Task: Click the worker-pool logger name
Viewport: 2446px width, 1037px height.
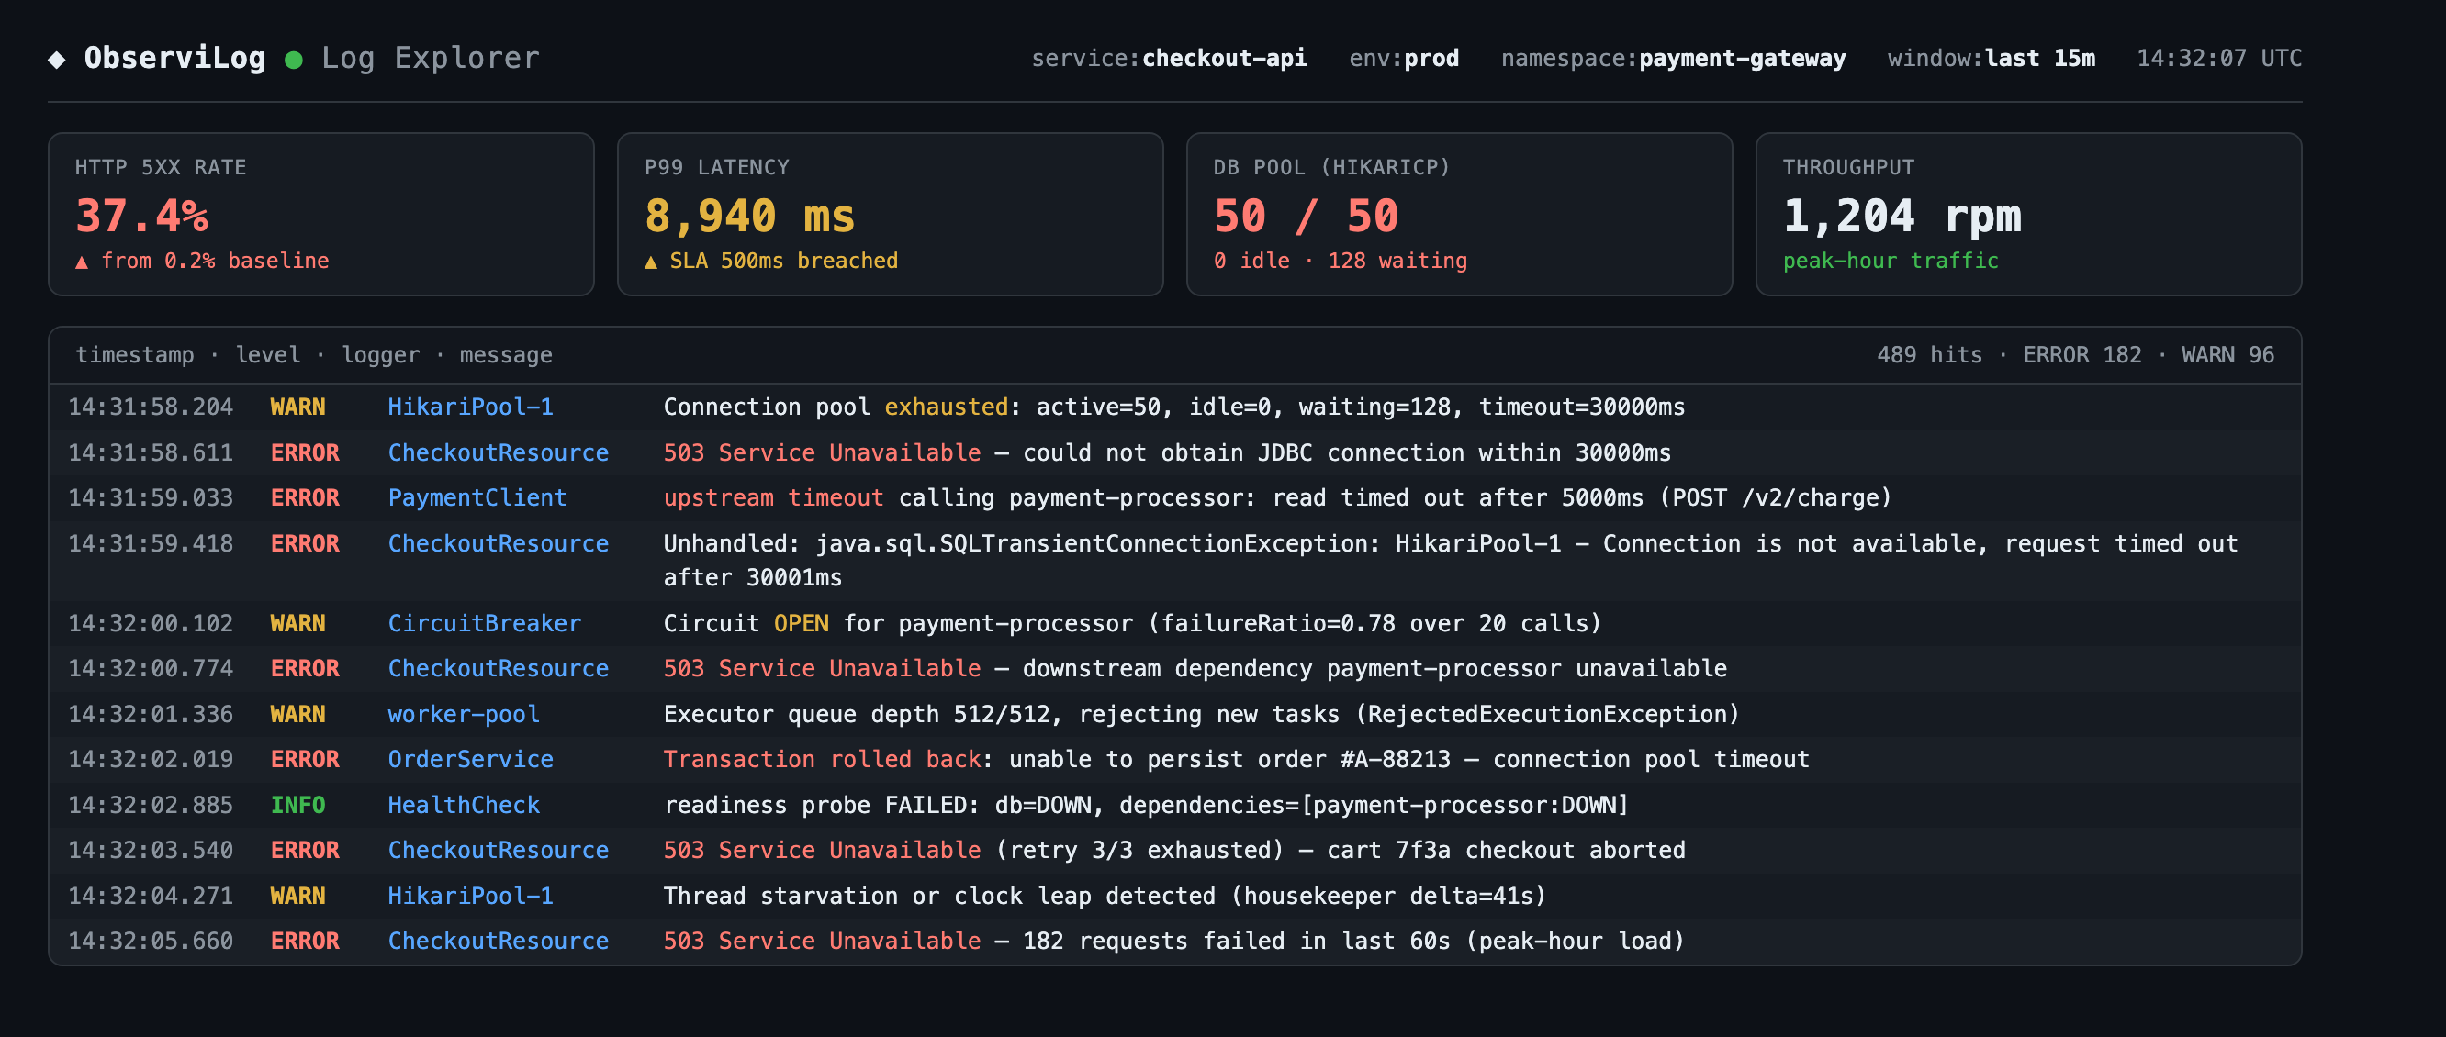Action: (464, 714)
